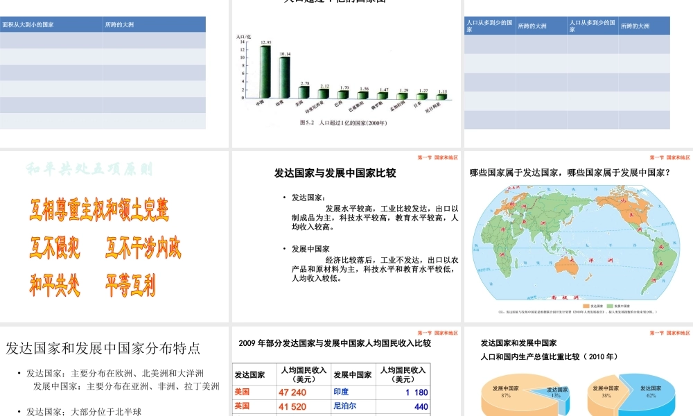The width and height of the screenshot is (693, 416).
Task: Open the world map slide
Action: [579, 237]
